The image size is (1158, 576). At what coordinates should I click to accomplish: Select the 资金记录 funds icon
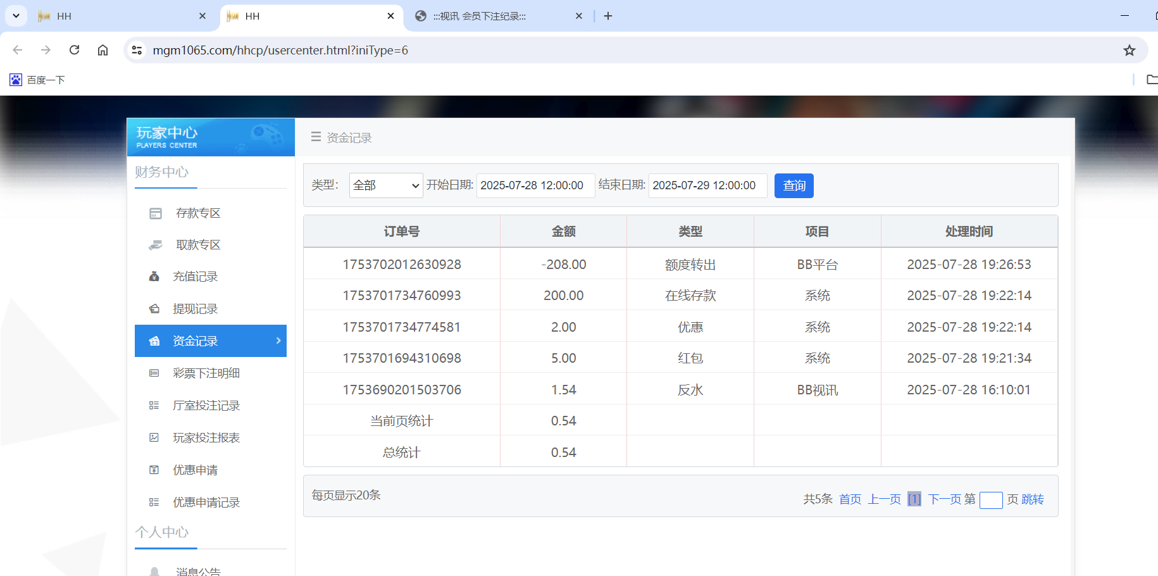point(154,341)
